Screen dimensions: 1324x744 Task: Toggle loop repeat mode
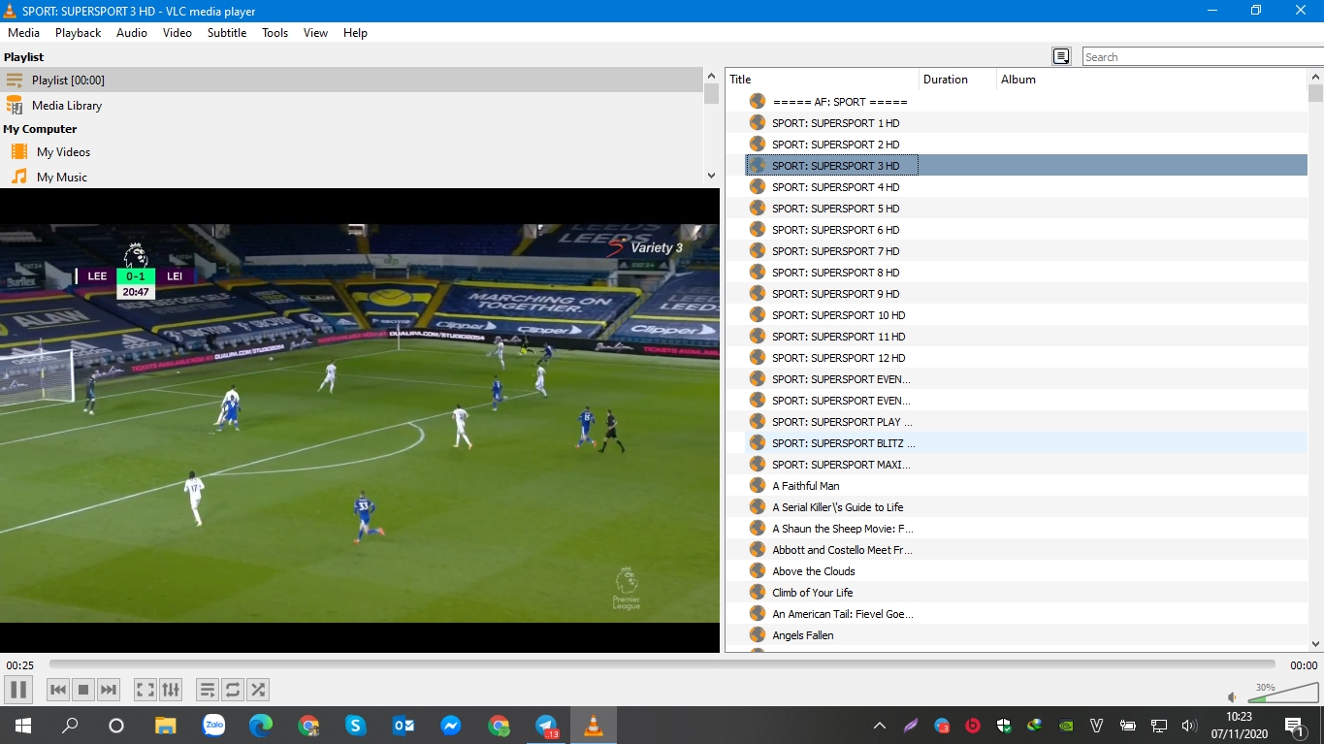(233, 690)
